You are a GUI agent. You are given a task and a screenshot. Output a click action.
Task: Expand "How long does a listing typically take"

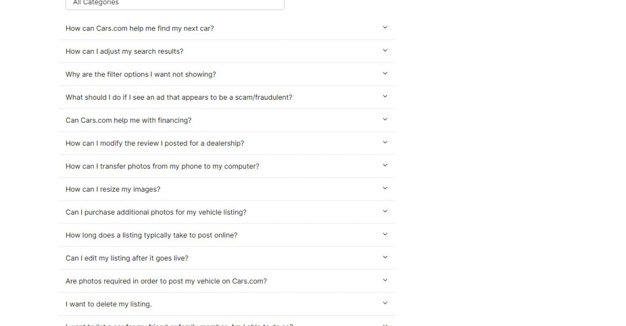click(x=152, y=235)
